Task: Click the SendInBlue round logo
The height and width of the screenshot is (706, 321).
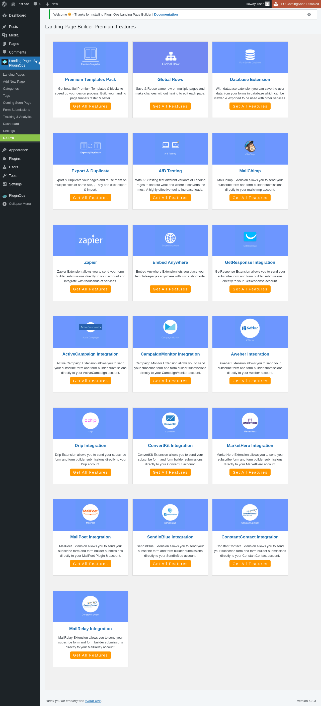Action: (x=170, y=512)
